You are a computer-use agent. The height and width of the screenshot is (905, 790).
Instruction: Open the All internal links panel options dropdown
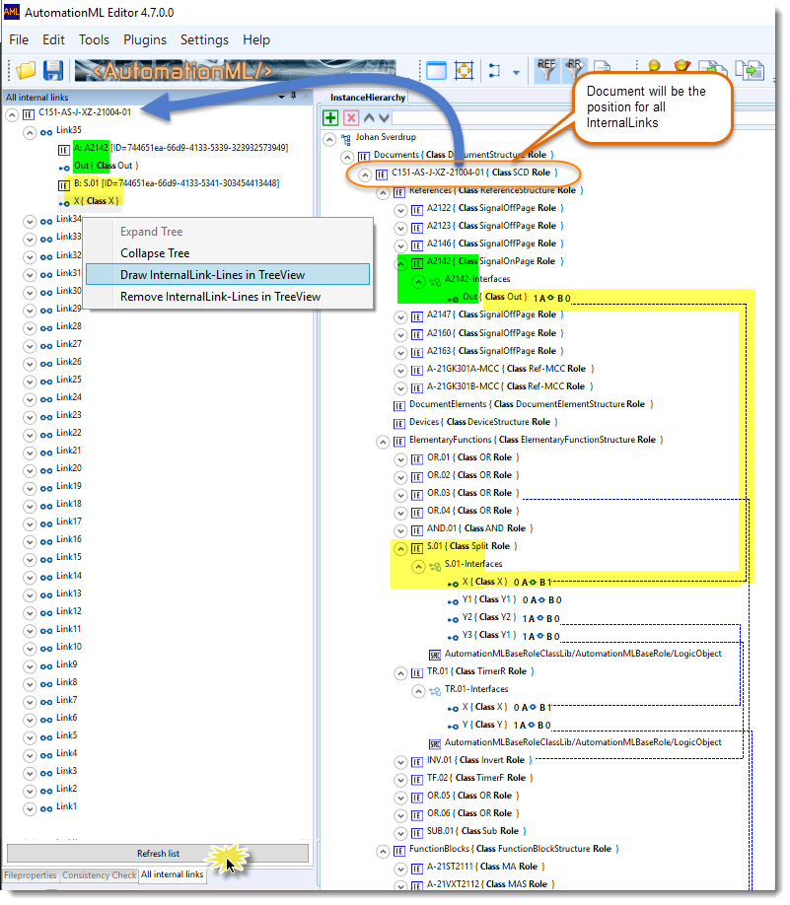[281, 97]
